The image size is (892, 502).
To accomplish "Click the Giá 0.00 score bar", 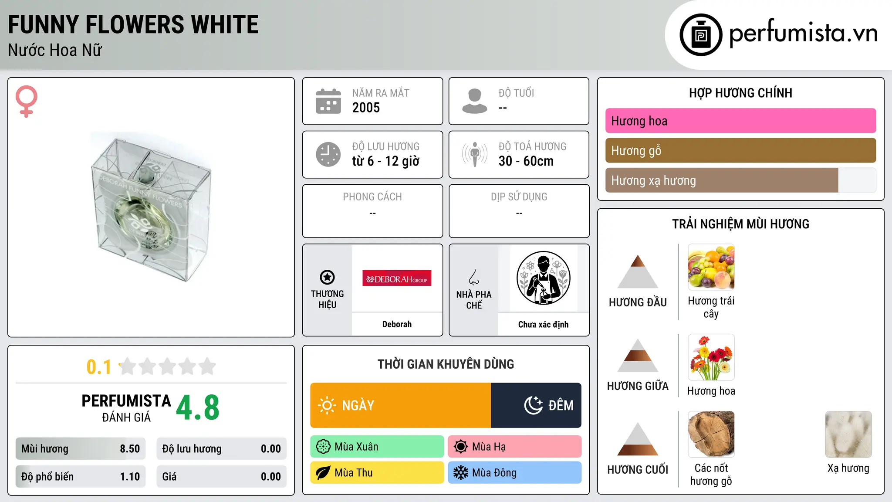I will (x=221, y=477).
